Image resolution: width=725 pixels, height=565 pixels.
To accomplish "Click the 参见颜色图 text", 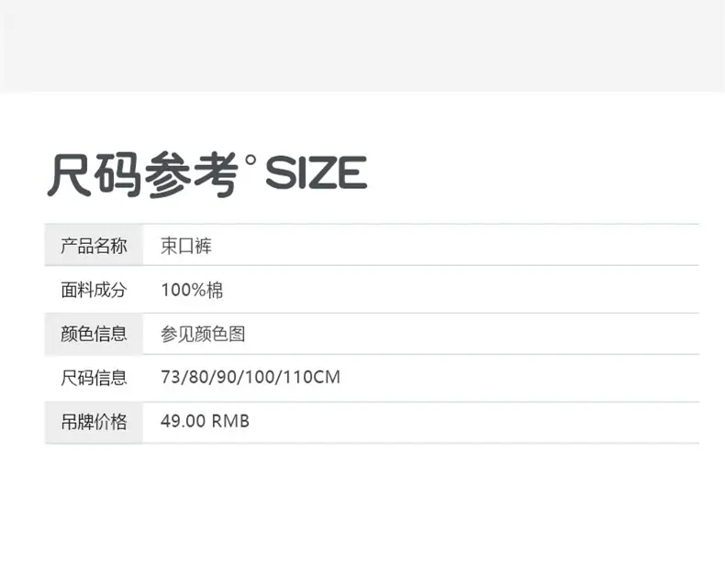I will 203,334.
